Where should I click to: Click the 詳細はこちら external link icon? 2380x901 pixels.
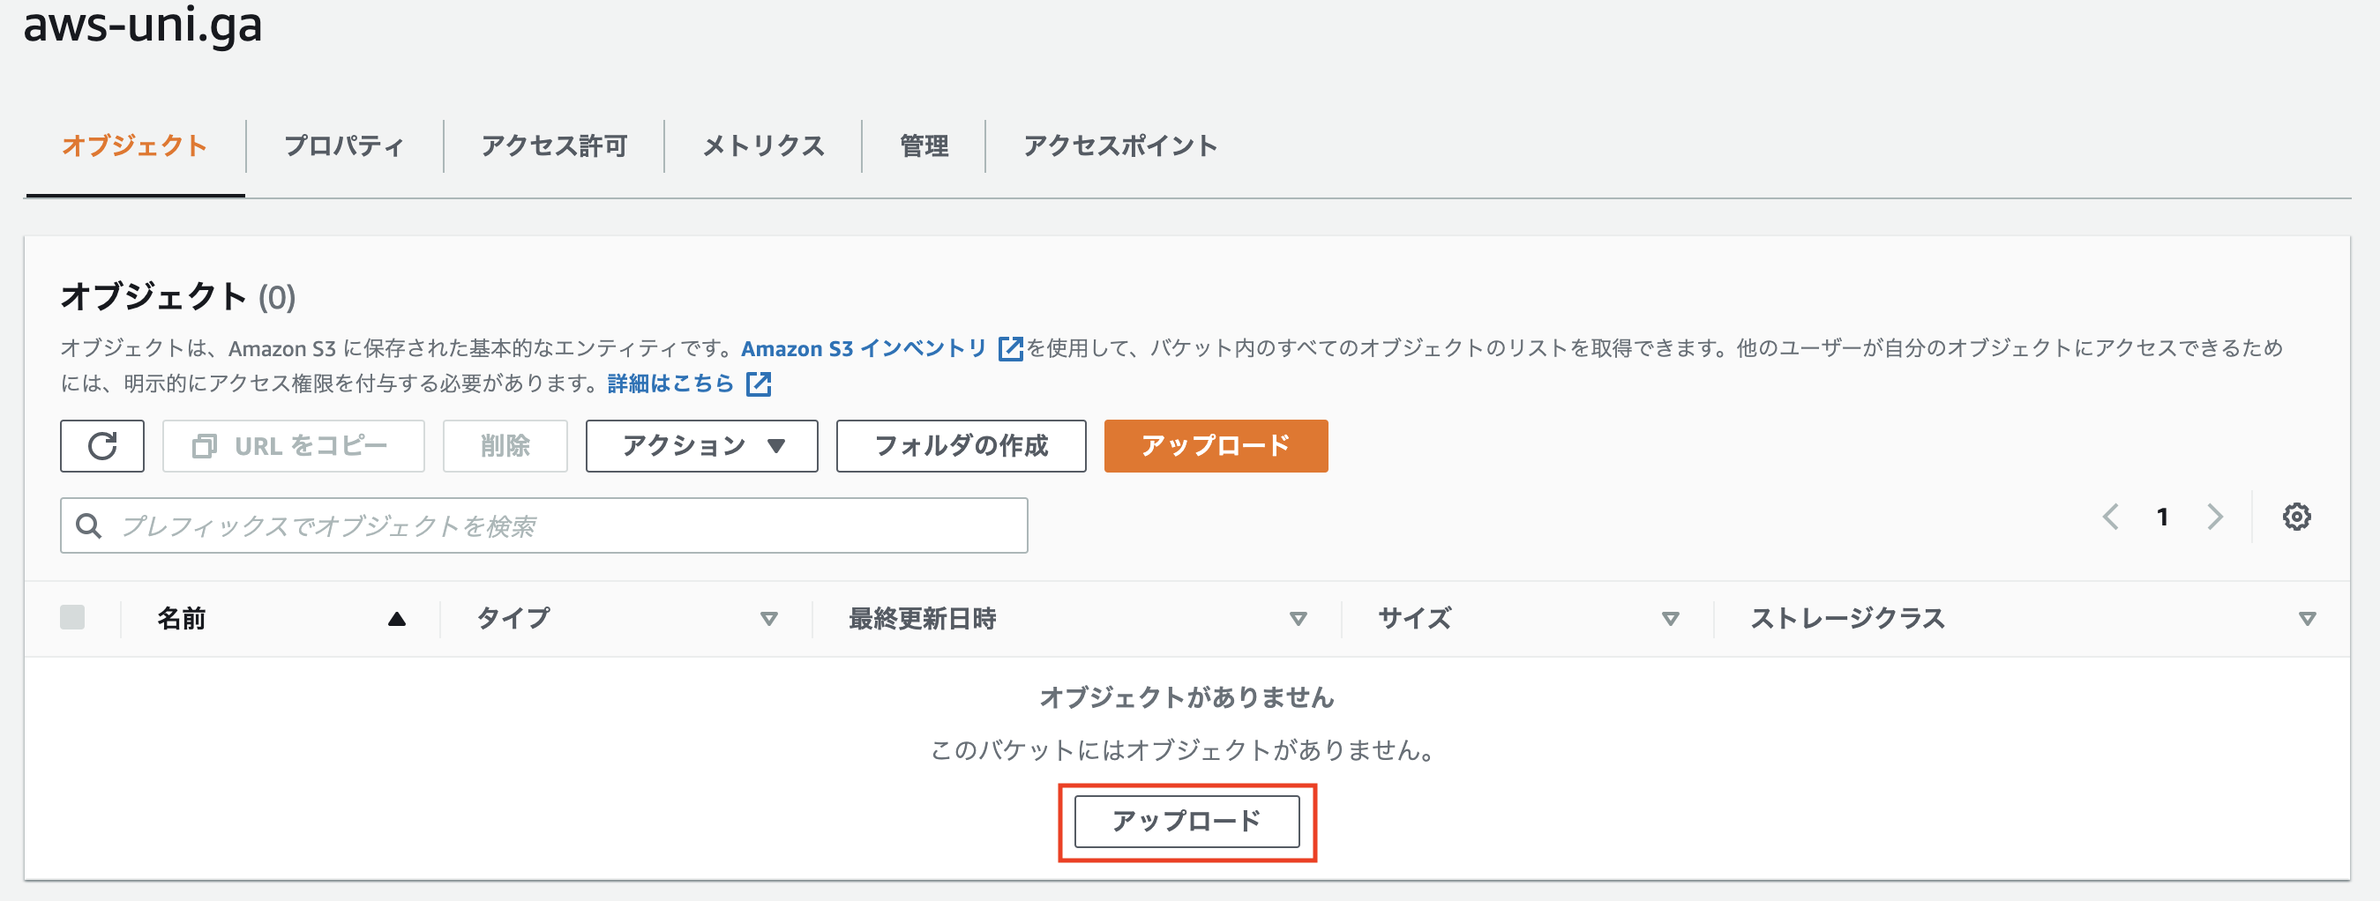coord(759,384)
